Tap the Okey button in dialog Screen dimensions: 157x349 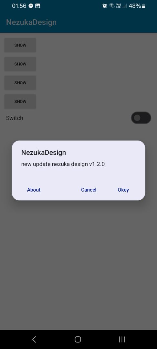pyautogui.click(x=123, y=190)
